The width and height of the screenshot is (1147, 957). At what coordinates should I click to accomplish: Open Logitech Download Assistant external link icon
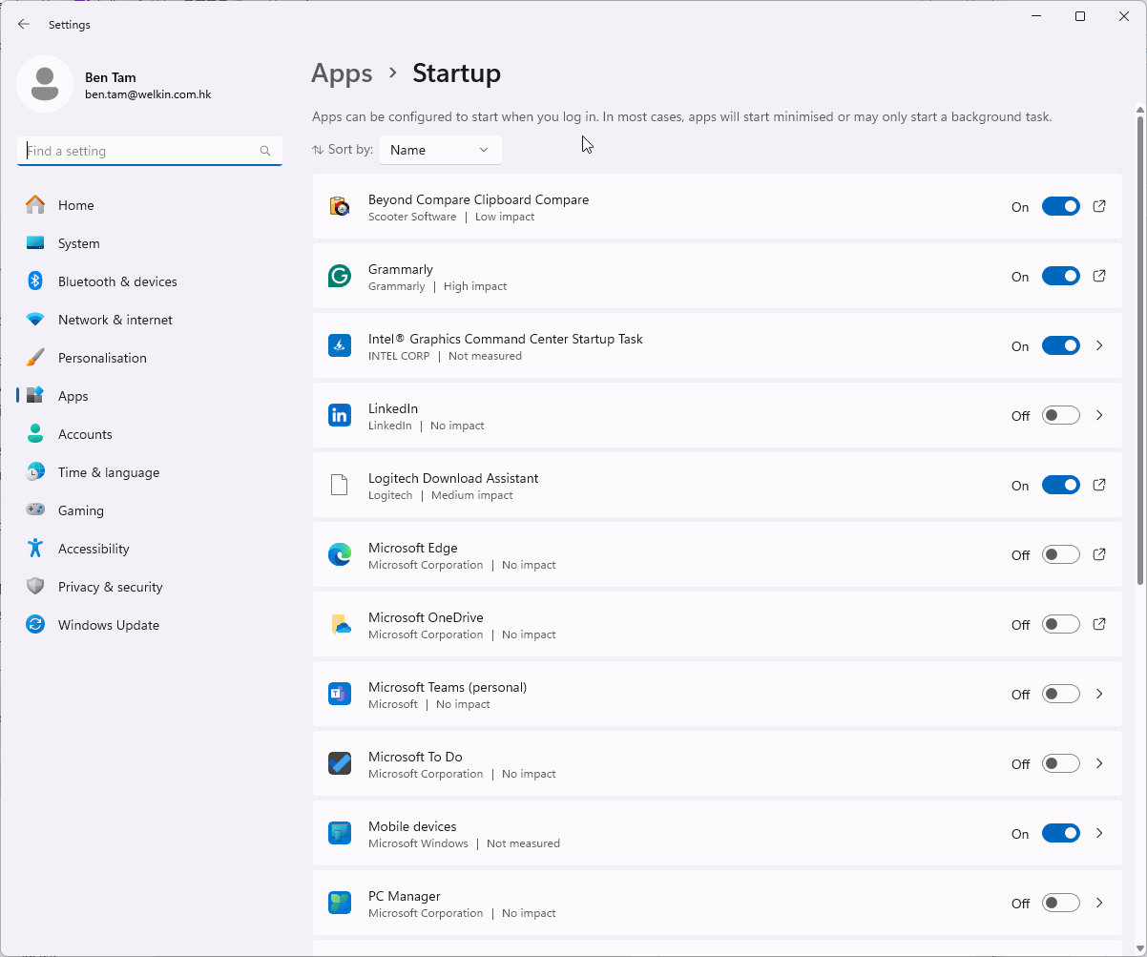pyautogui.click(x=1099, y=485)
